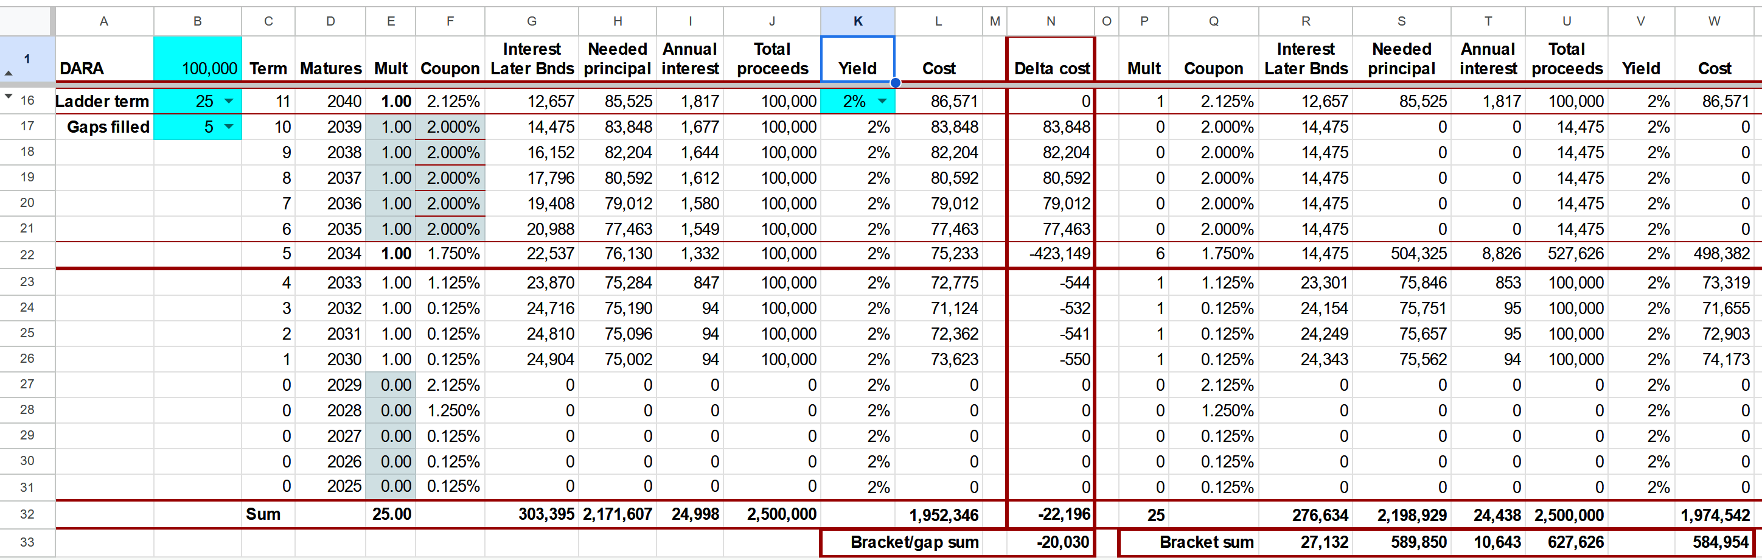Click the selected Yield header cell K1

coord(858,59)
